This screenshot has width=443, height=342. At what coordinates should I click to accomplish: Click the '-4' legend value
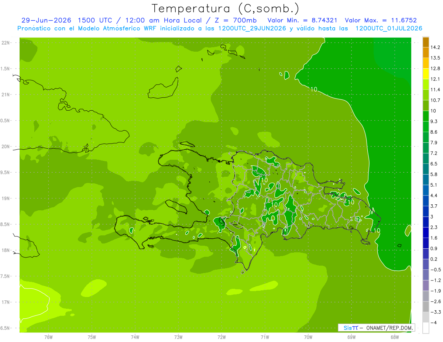click(x=434, y=322)
